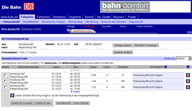The image size is (192, 111).
Task: Click Aktionsangebote bold text
Action: 71,63
